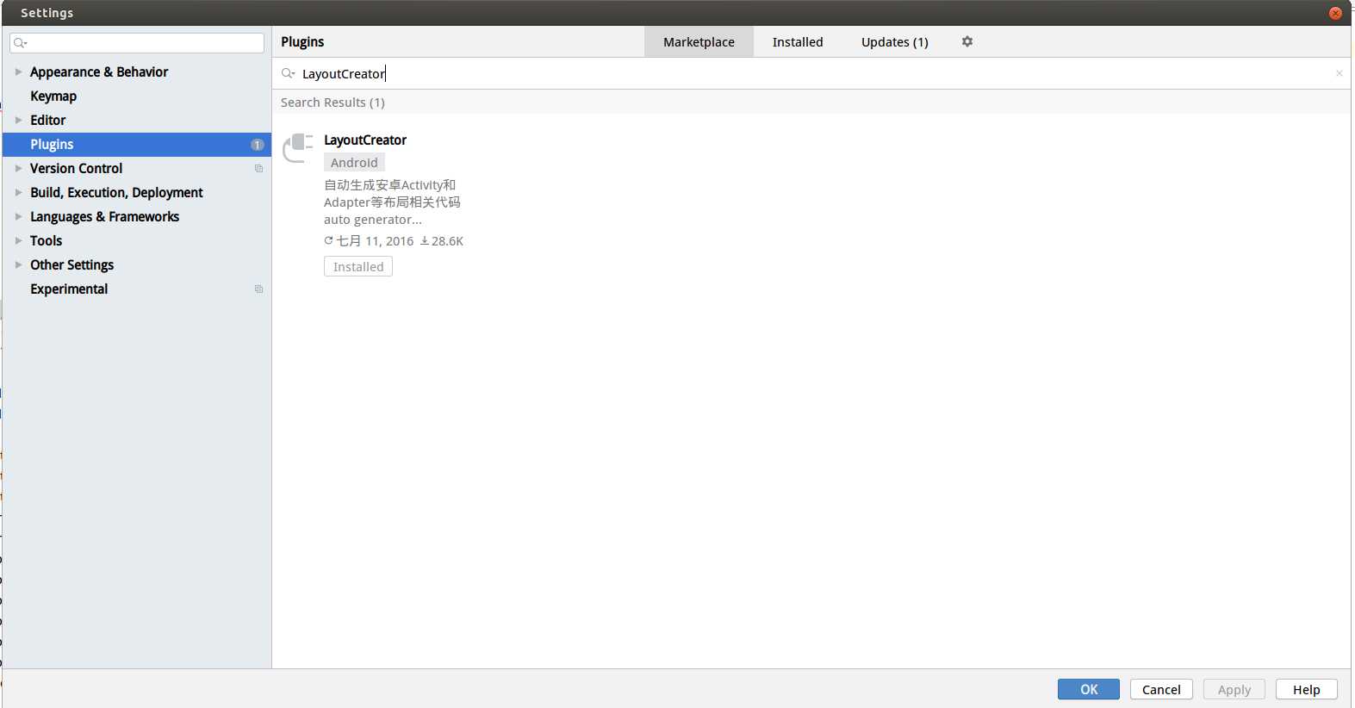1355x708 pixels.
Task: Expand Appearance & Behavior section
Action: (18, 71)
